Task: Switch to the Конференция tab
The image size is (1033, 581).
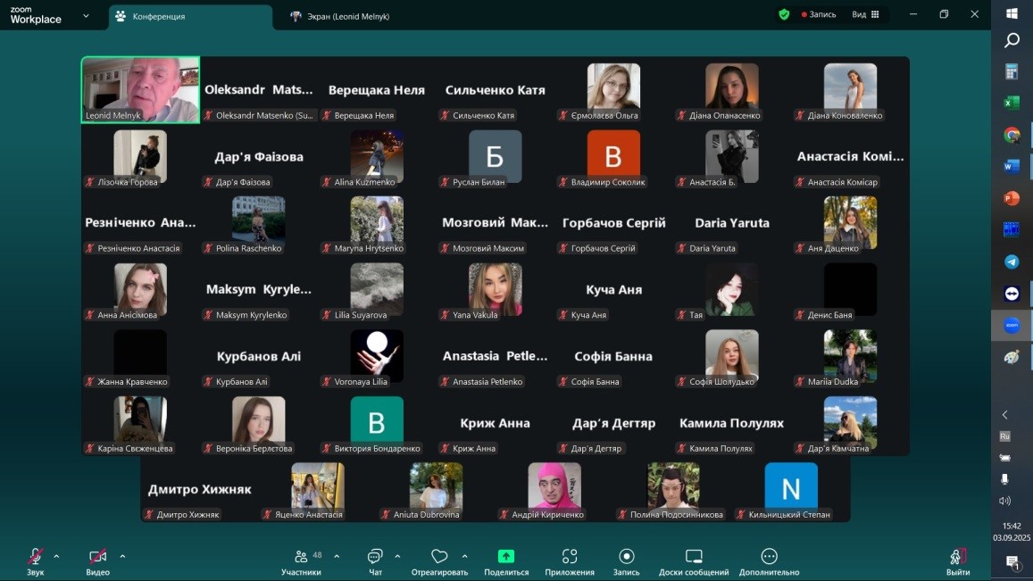Action: (189, 16)
